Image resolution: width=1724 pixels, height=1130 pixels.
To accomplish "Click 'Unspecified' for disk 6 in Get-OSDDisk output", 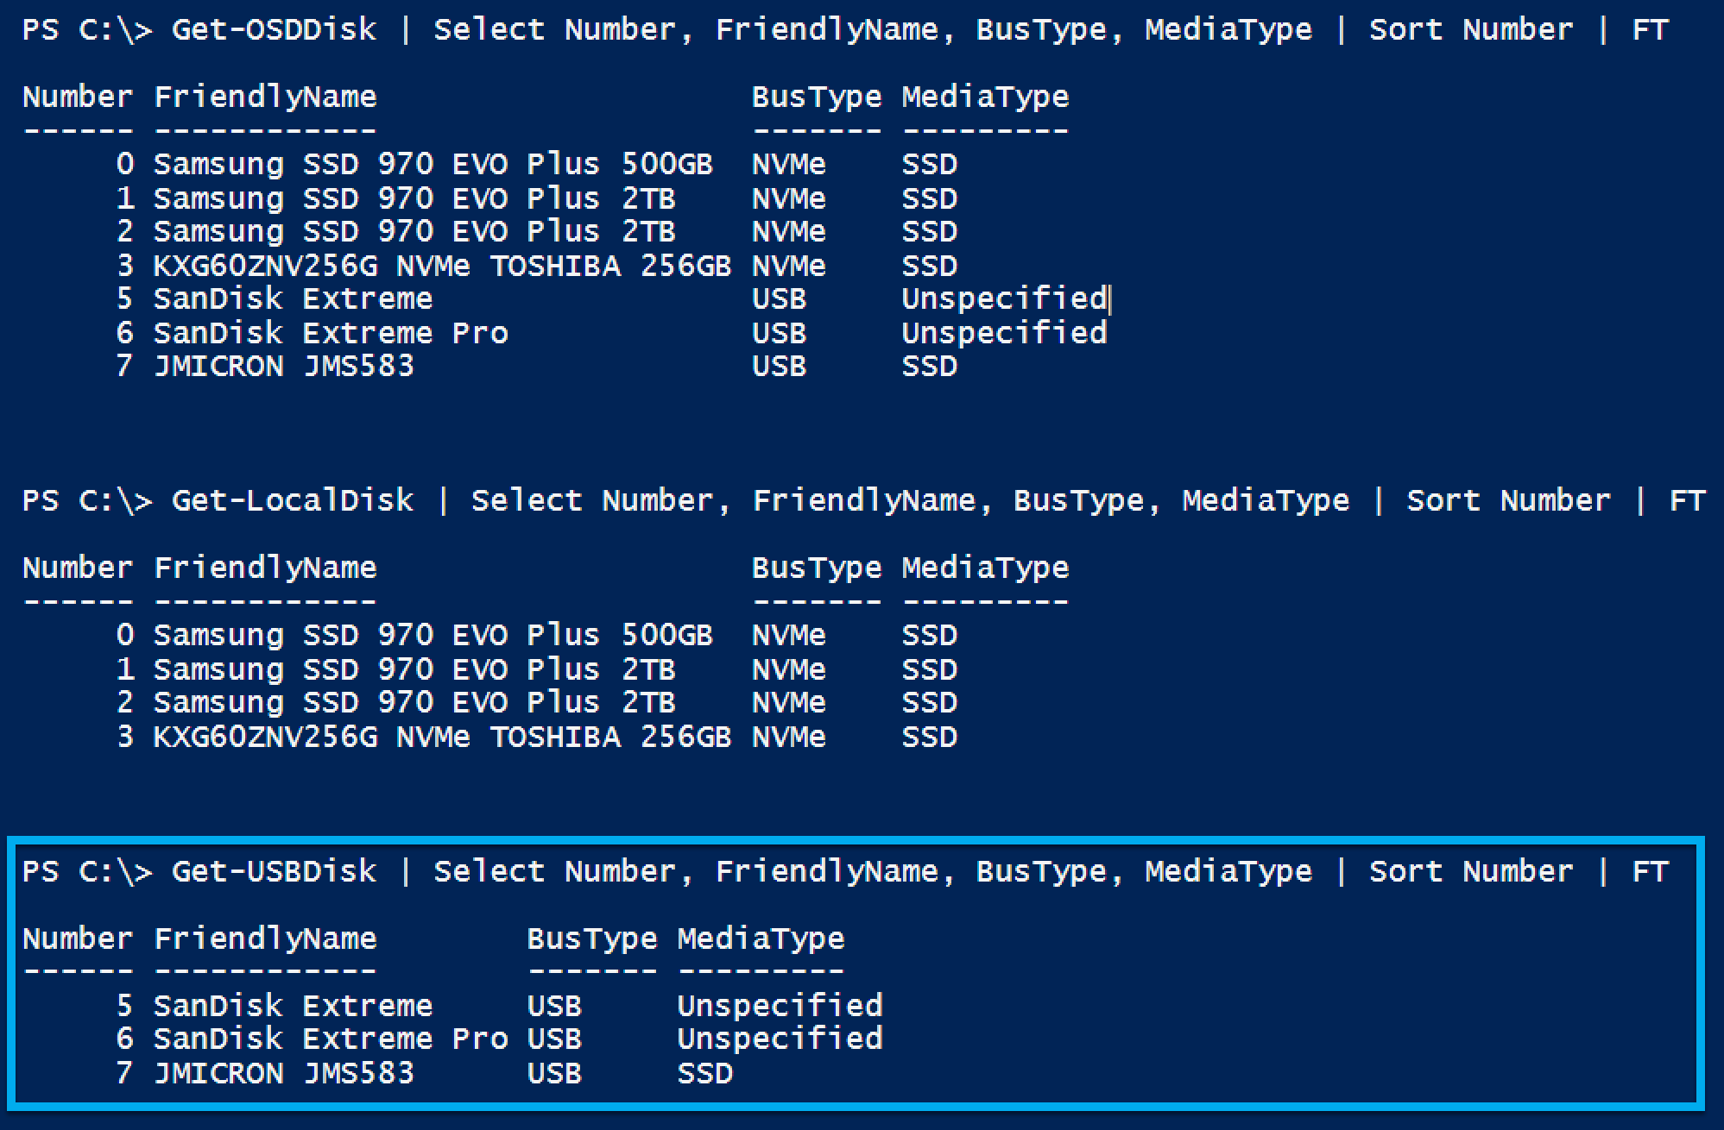I will 1004,333.
